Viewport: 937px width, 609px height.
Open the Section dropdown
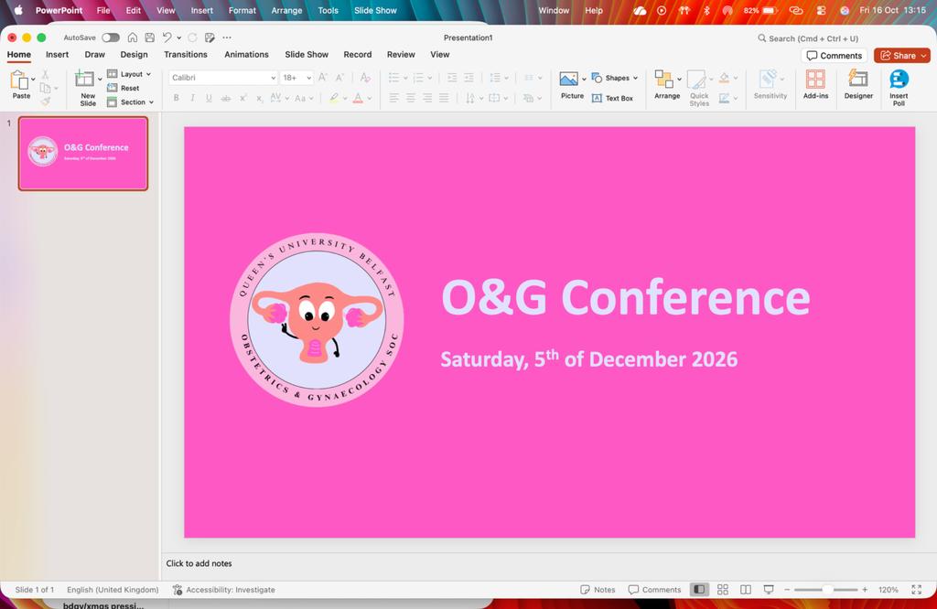(130, 102)
